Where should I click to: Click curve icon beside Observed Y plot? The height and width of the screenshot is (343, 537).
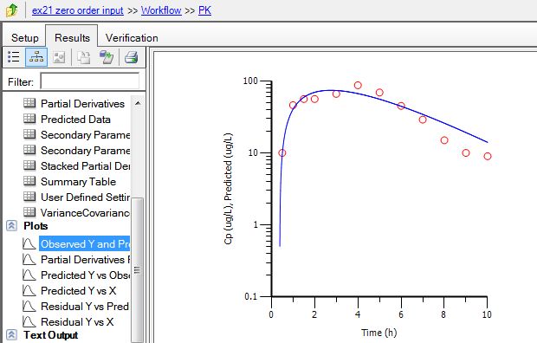(29, 243)
